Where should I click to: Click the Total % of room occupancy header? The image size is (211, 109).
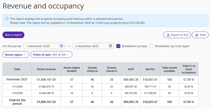click(x=188, y=69)
